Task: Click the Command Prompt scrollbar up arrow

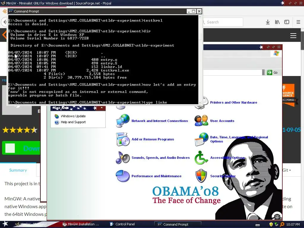Action: tap(200, 17)
